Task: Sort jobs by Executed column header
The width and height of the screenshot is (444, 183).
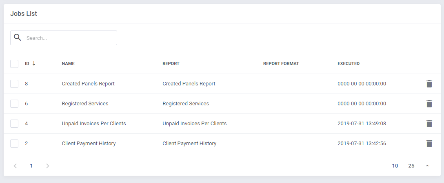Action: pyautogui.click(x=349, y=64)
